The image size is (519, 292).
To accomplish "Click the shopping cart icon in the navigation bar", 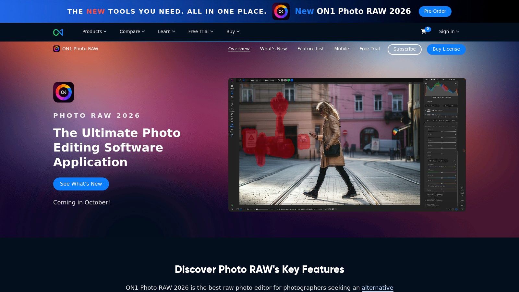I will [423, 31].
